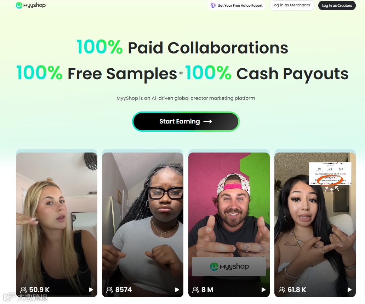Open Get Your Free Value Report
This screenshot has height=304, width=365.
[236, 5]
